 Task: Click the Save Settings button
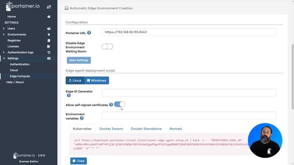click(79, 60)
